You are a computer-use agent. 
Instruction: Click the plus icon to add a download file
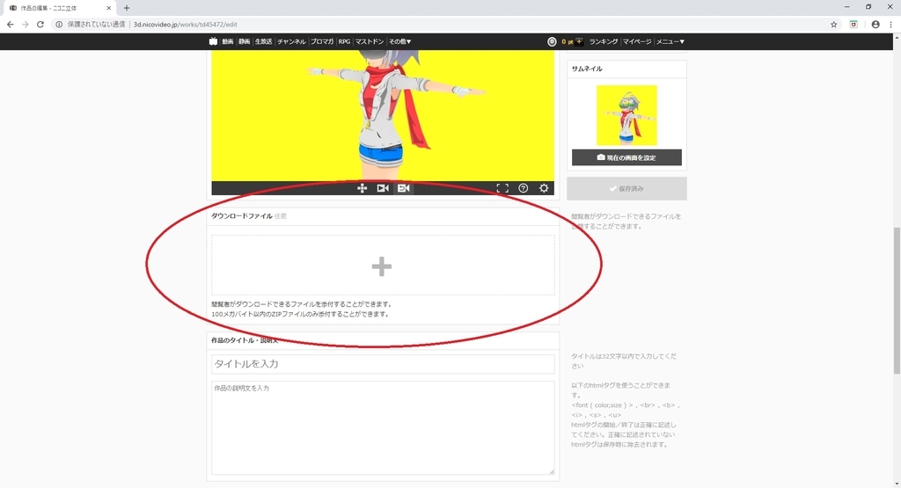tap(382, 266)
